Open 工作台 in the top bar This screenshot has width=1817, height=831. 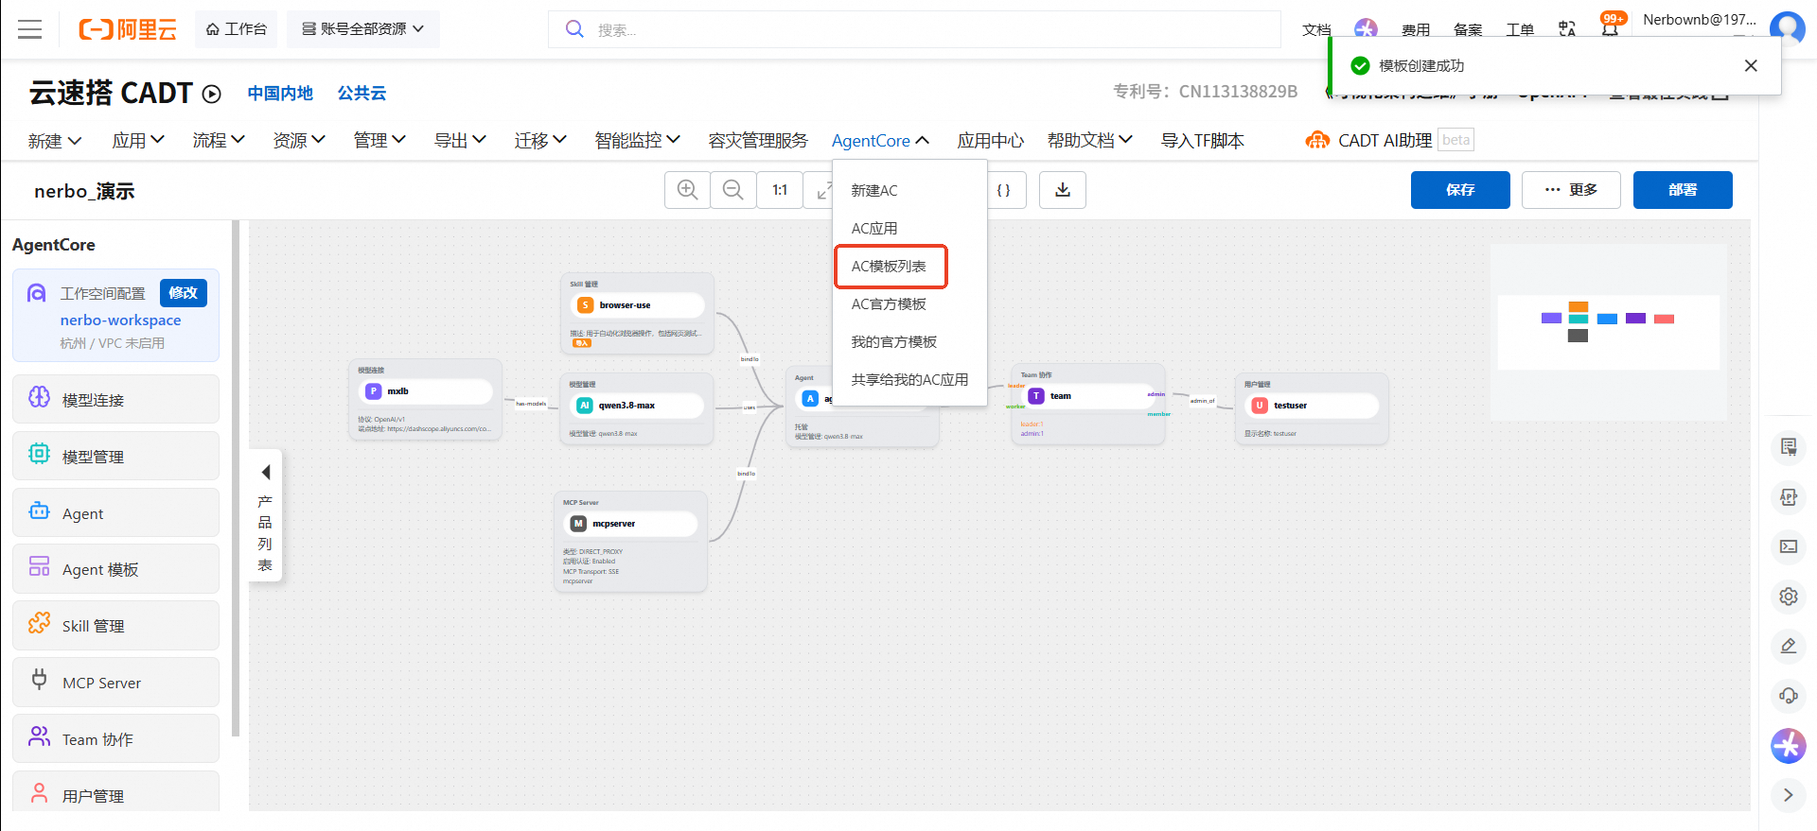point(237,29)
